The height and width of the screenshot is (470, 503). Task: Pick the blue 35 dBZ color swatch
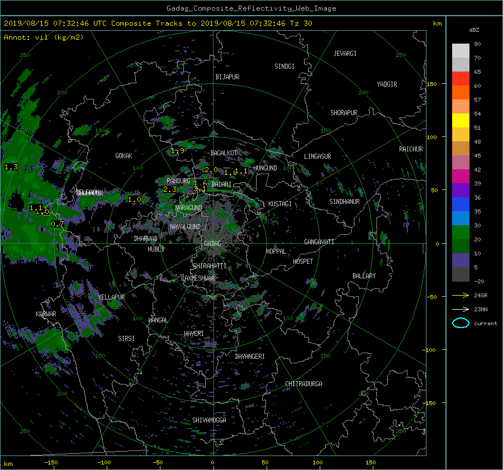[461, 204]
